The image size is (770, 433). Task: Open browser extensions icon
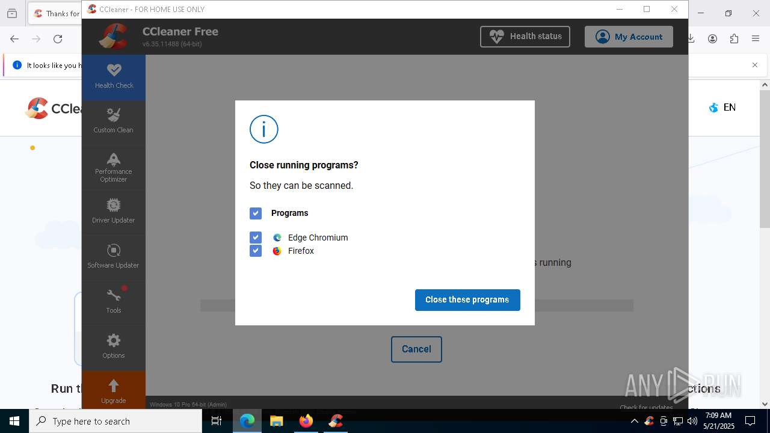(x=734, y=38)
